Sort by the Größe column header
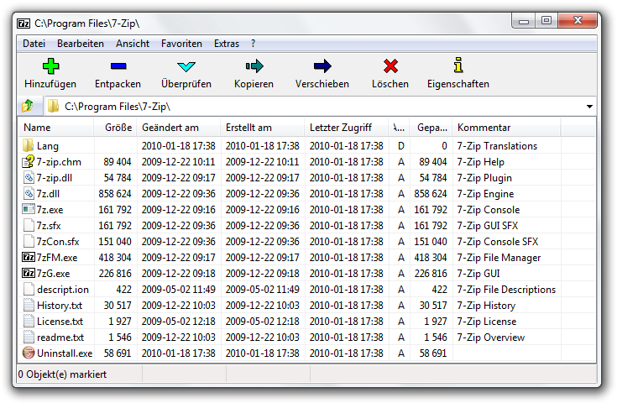The image size is (617, 403). coord(115,127)
